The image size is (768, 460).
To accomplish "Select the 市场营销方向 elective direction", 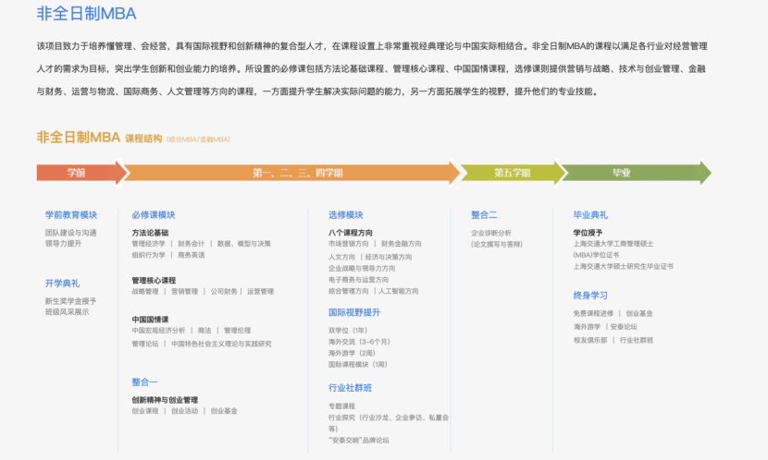I will pos(348,244).
